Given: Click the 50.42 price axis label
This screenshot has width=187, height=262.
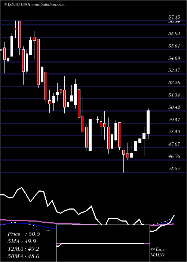Looking at the screenshot, I should [174, 107].
